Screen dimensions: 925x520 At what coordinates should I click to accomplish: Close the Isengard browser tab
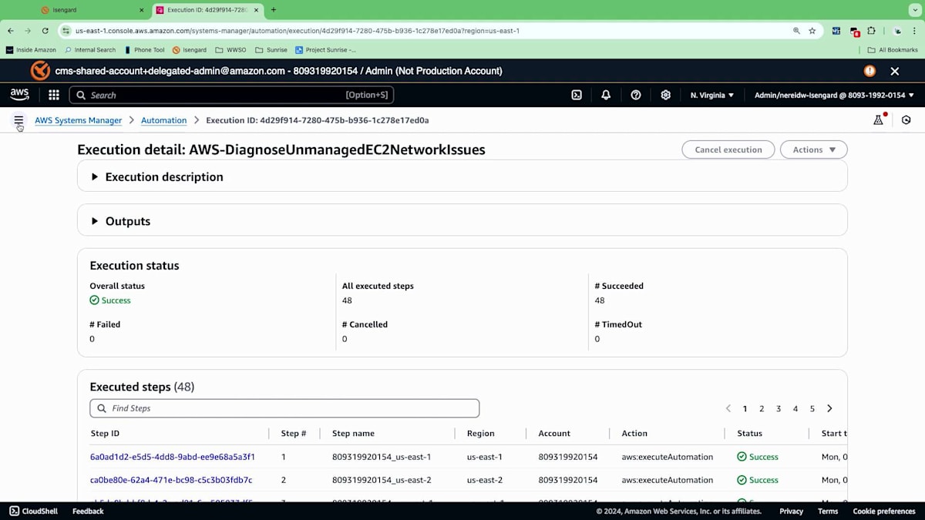point(141,10)
